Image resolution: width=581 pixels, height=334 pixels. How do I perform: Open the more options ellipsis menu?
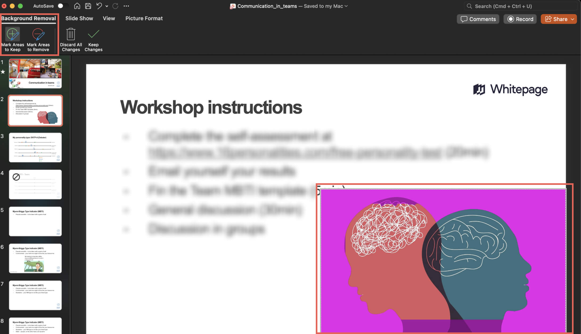126,6
